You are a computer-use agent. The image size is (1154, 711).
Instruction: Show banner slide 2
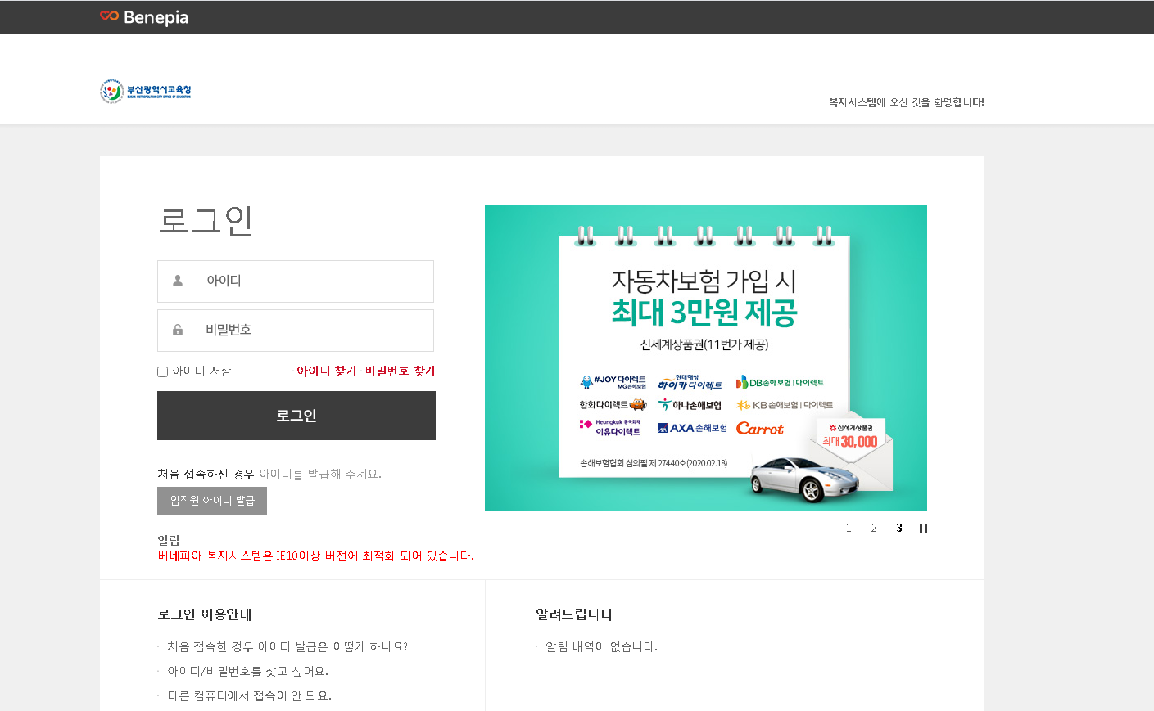pos(874,529)
